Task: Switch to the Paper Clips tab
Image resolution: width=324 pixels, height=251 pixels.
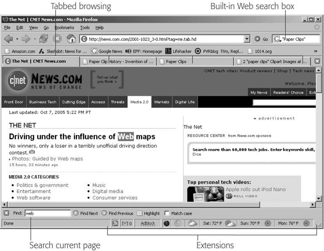Action: pyautogui.click(x=176, y=61)
